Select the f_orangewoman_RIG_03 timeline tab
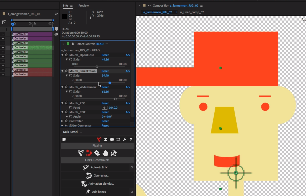Screen dimensions: 306x196 point(24,14)
